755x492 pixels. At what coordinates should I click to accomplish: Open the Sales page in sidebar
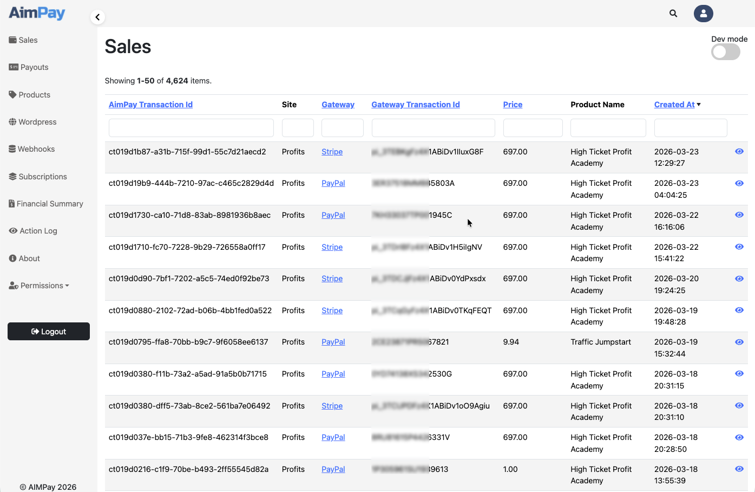23,40
